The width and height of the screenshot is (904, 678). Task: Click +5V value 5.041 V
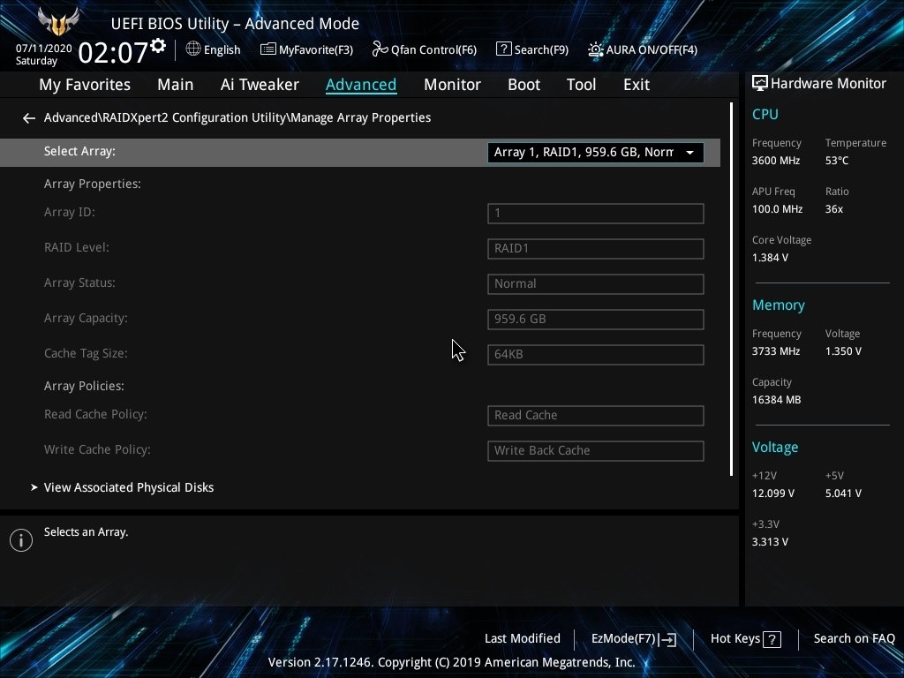pos(843,493)
